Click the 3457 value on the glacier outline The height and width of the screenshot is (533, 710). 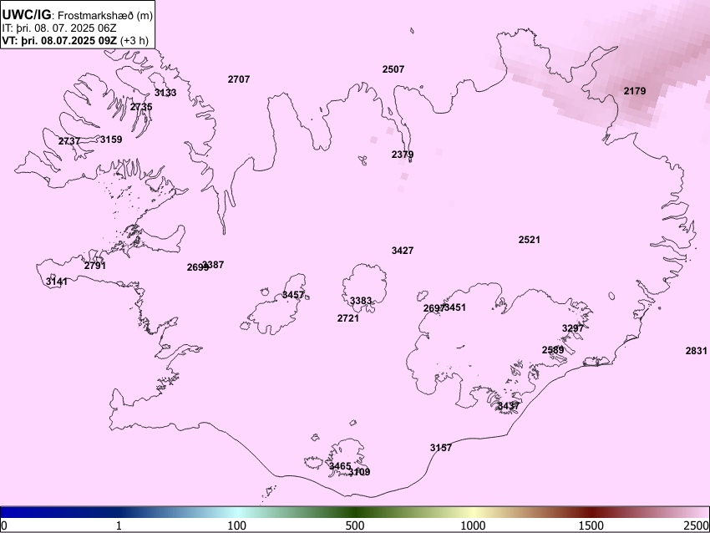tap(293, 295)
